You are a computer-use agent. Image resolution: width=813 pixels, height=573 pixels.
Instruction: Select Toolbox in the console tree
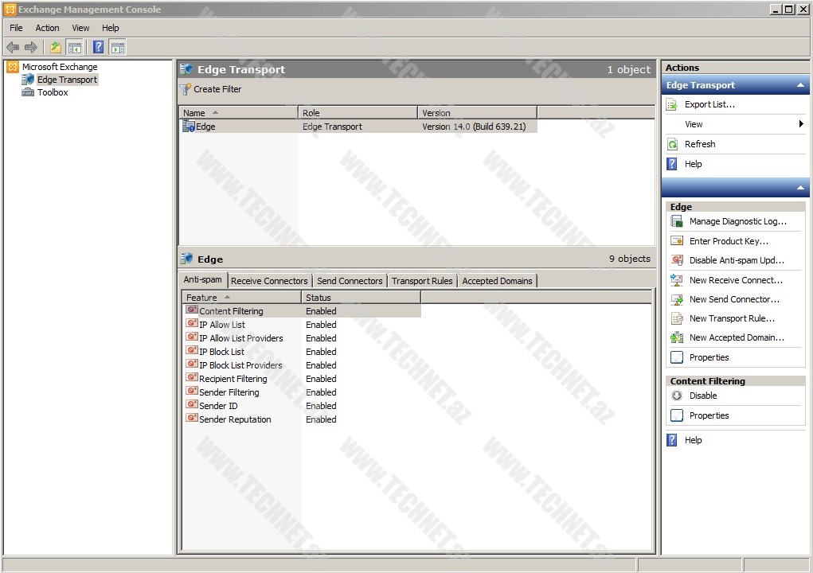[53, 92]
